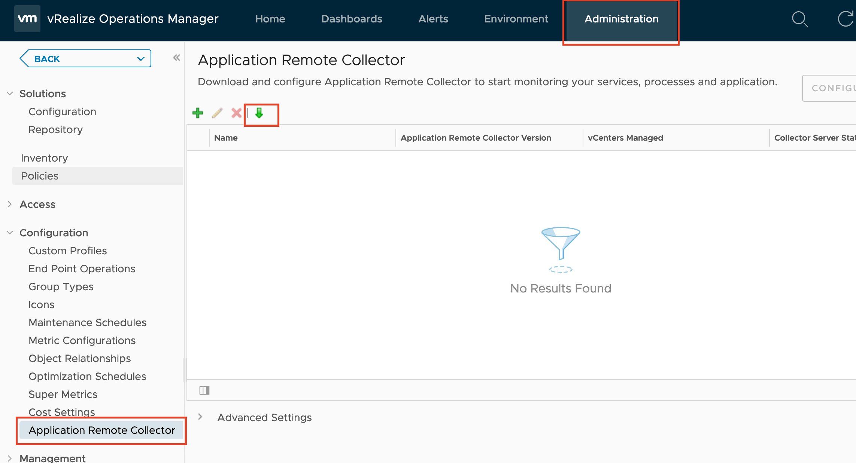Screen dimensions: 856x463
Task: Click the red X delete icon
Action: pos(236,113)
